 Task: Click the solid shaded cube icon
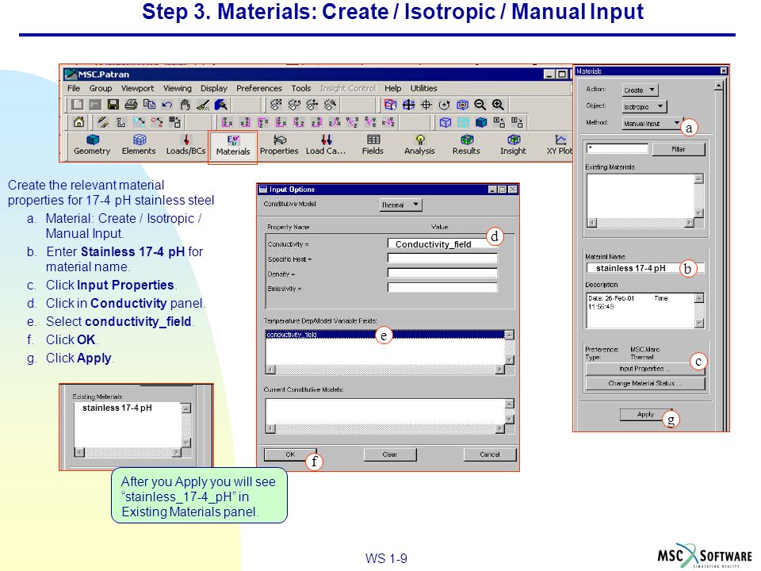point(481,122)
